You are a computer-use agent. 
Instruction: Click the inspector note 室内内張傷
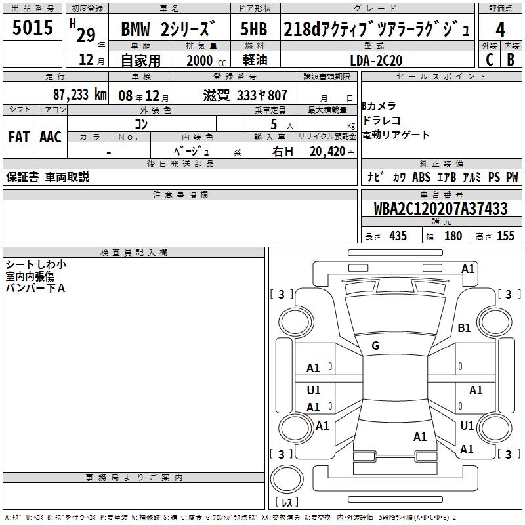tap(30, 276)
